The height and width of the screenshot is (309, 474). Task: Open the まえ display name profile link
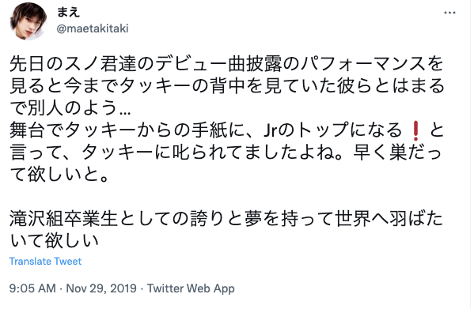pyautogui.click(x=68, y=12)
